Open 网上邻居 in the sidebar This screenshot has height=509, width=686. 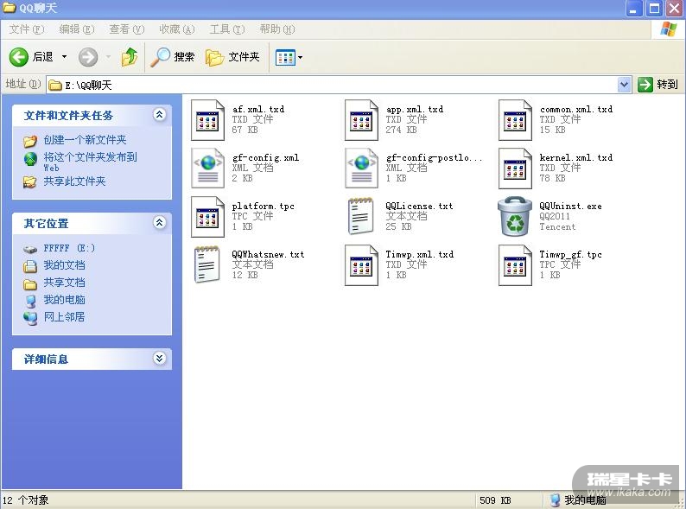click(x=64, y=317)
